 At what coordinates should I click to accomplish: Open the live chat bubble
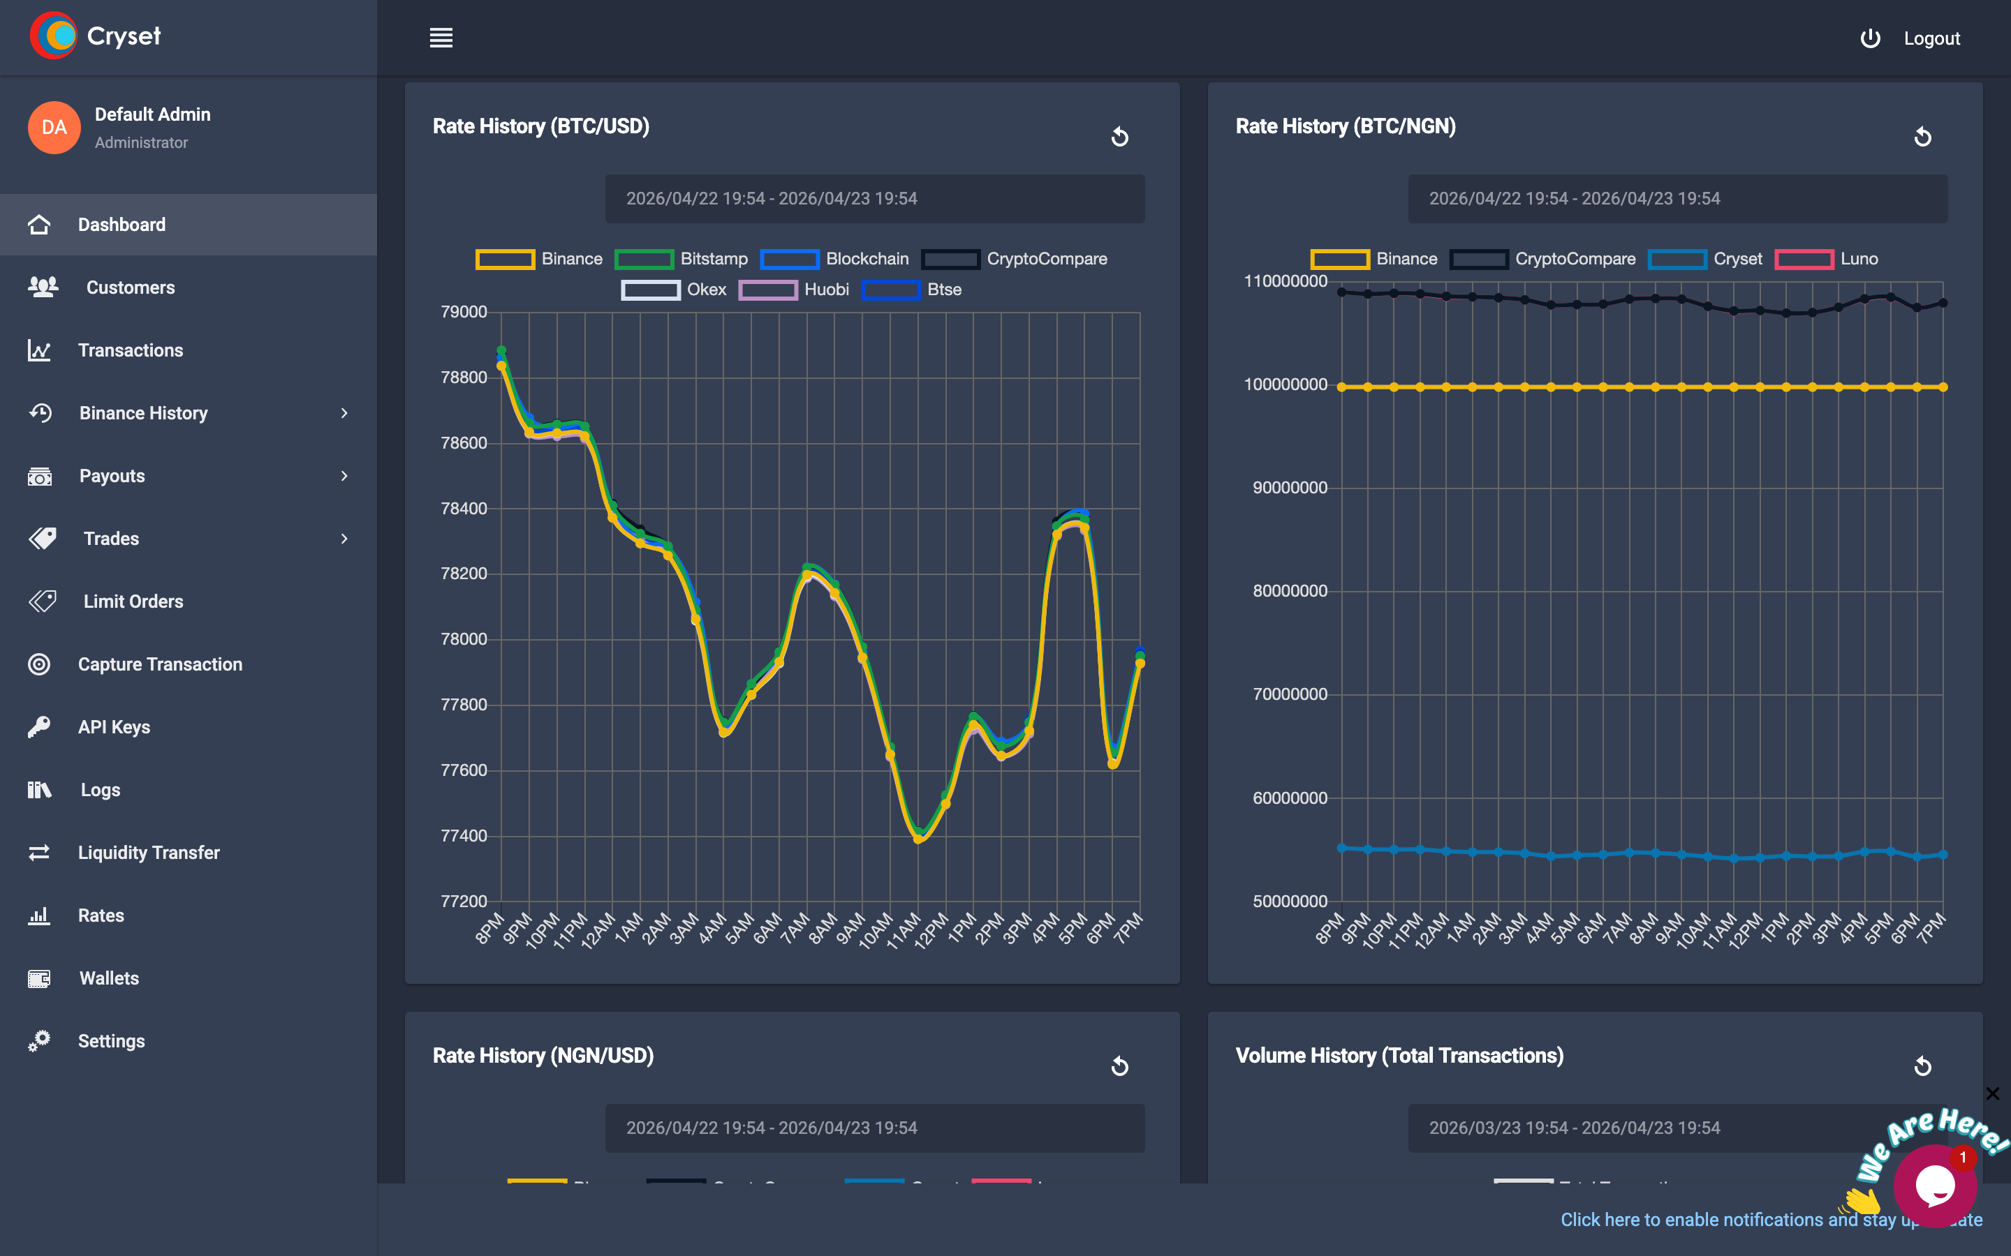1935,1186
